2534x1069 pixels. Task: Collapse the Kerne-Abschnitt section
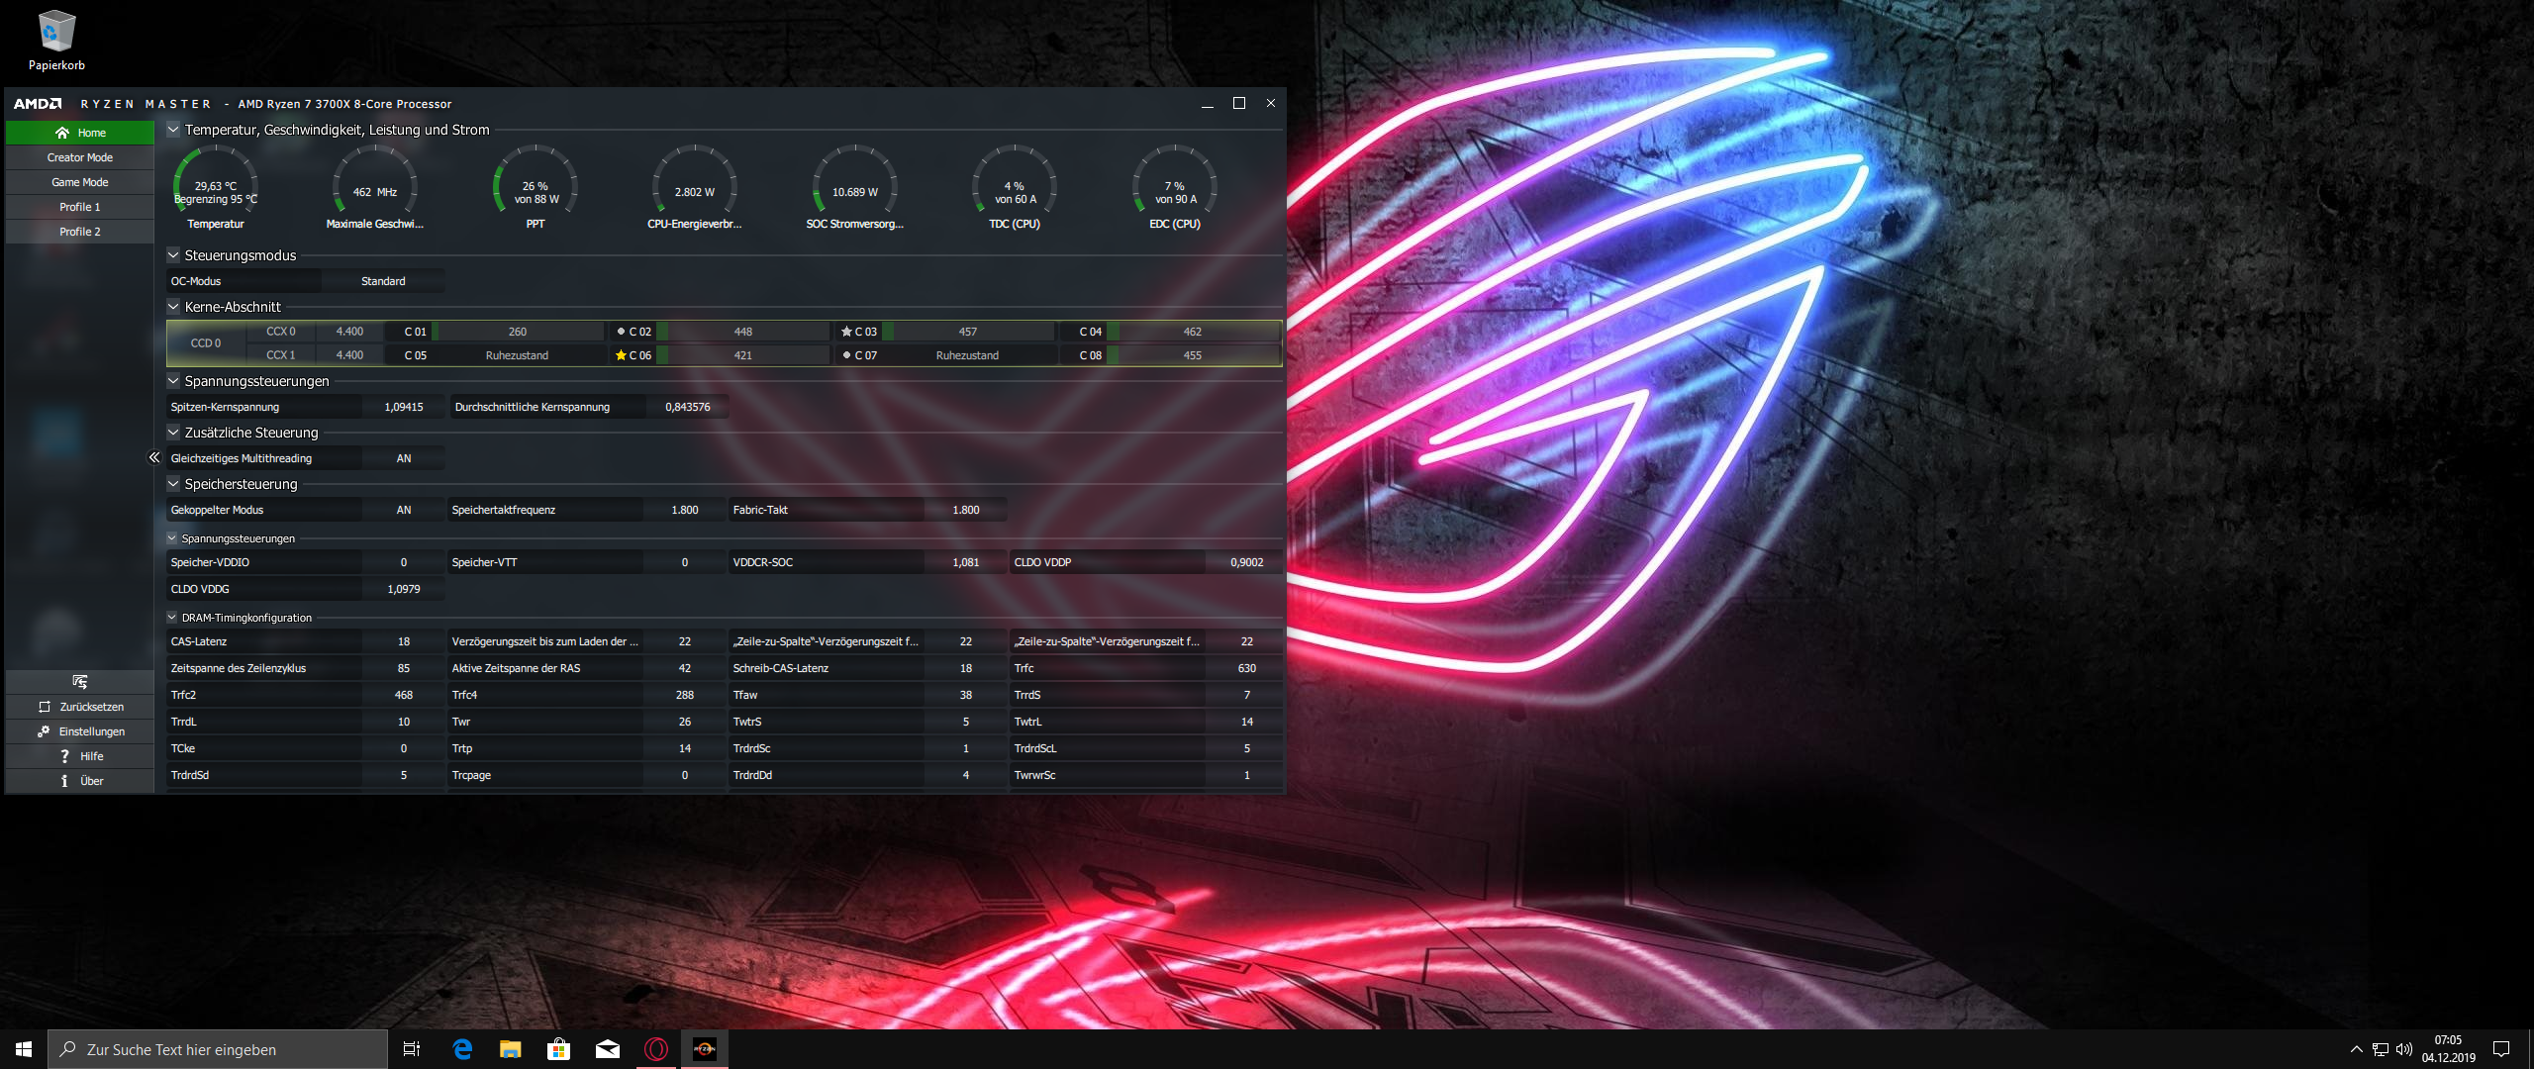click(x=173, y=307)
